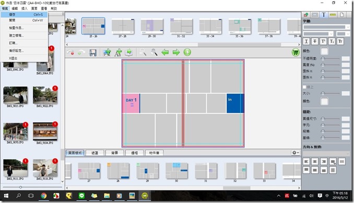
Task: Click the zoom in magnifier icon
Action: pyautogui.click(x=154, y=52)
